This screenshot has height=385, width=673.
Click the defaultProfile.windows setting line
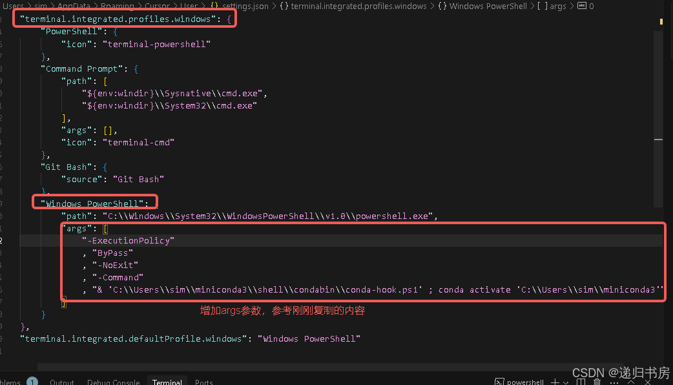click(x=190, y=338)
